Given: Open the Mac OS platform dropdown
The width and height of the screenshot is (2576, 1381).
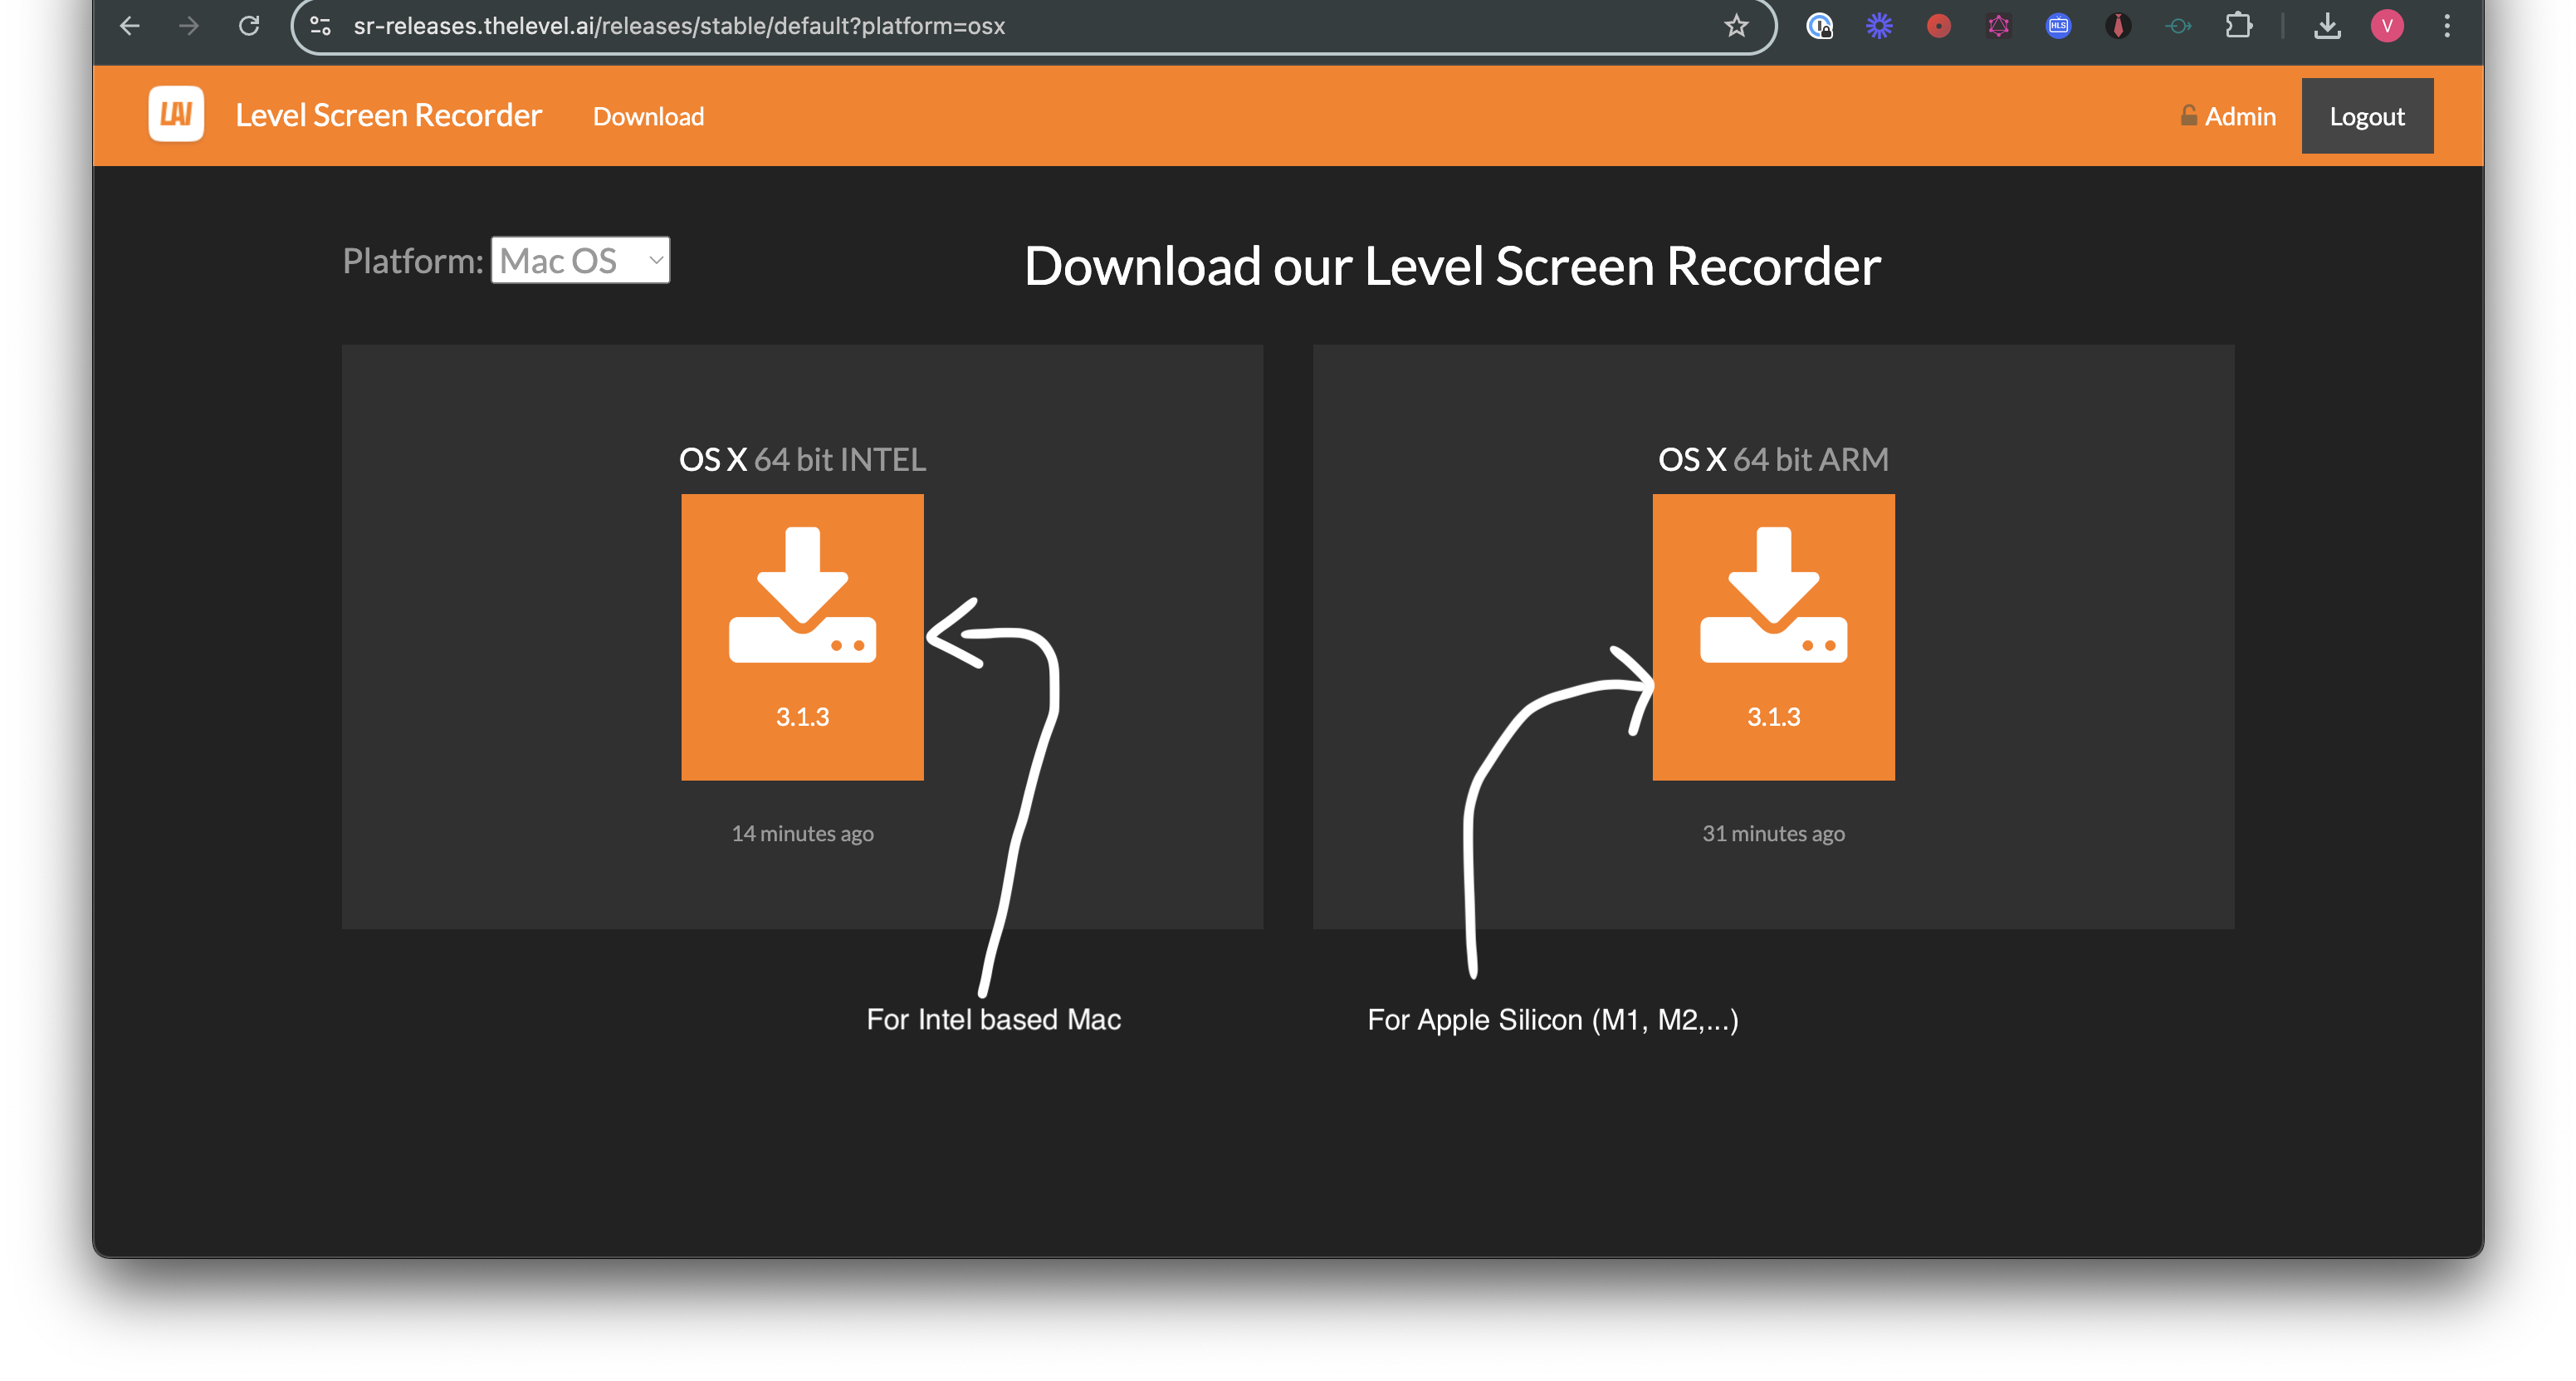Looking at the screenshot, I should pos(580,259).
